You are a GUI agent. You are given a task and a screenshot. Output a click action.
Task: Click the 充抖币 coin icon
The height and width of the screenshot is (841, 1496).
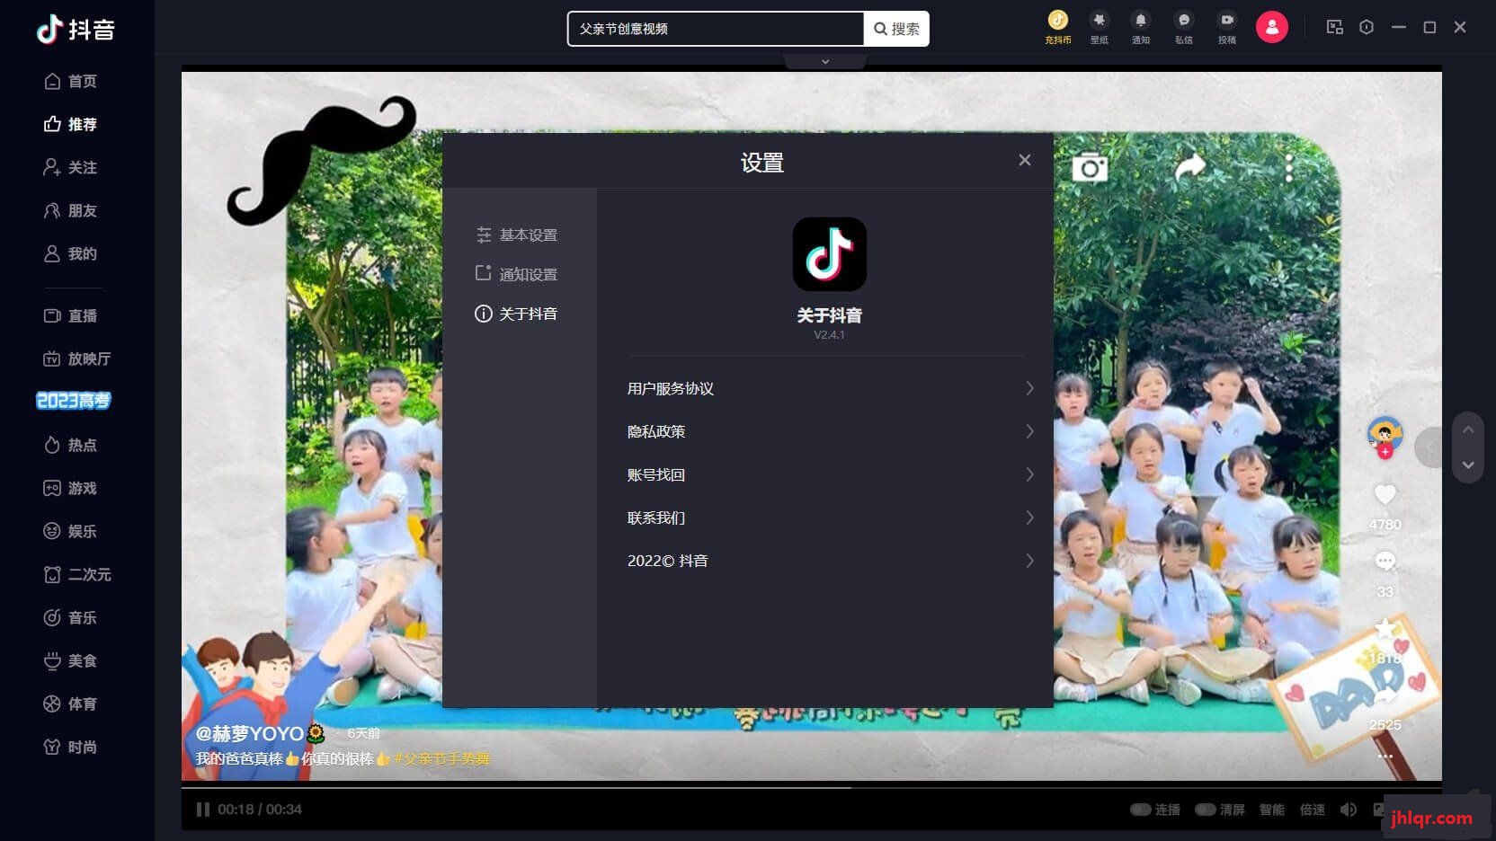pos(1057,20)
